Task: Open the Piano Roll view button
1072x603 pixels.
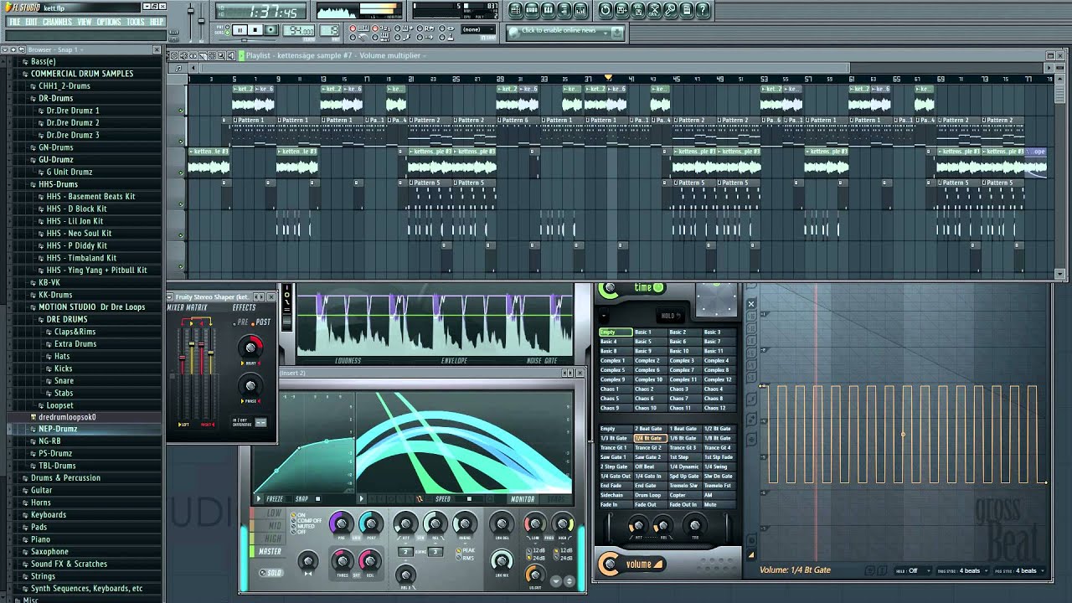Action: pyautogui.click(x=548, y=10)
